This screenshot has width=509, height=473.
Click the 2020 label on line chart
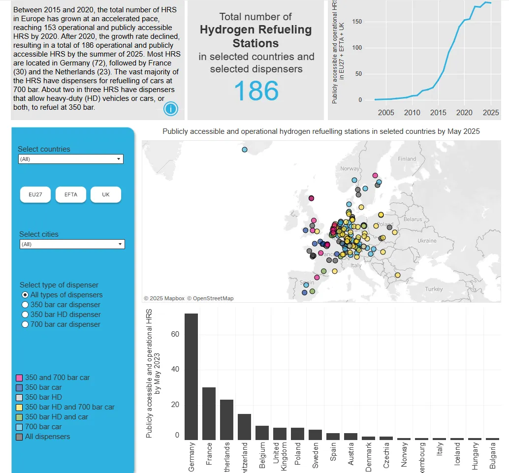click(x=464, y=113)
